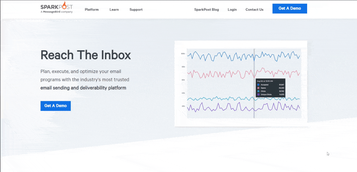Click the analytics chart image

241,84
